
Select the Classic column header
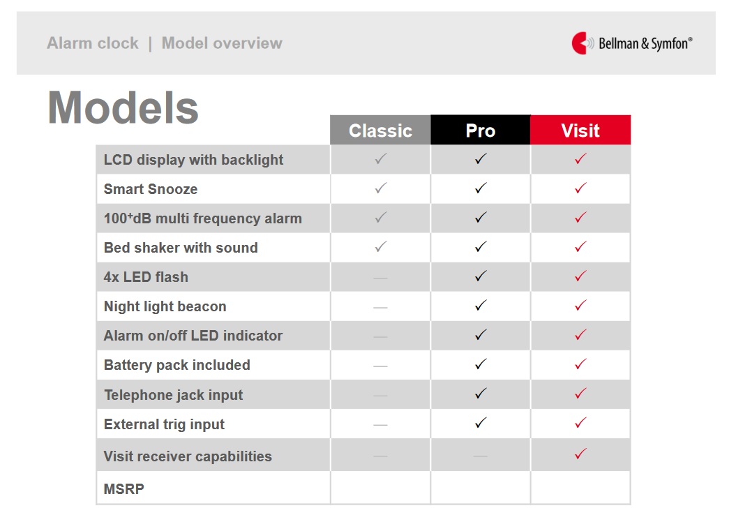pyautogui.click(x=380, y=130)
